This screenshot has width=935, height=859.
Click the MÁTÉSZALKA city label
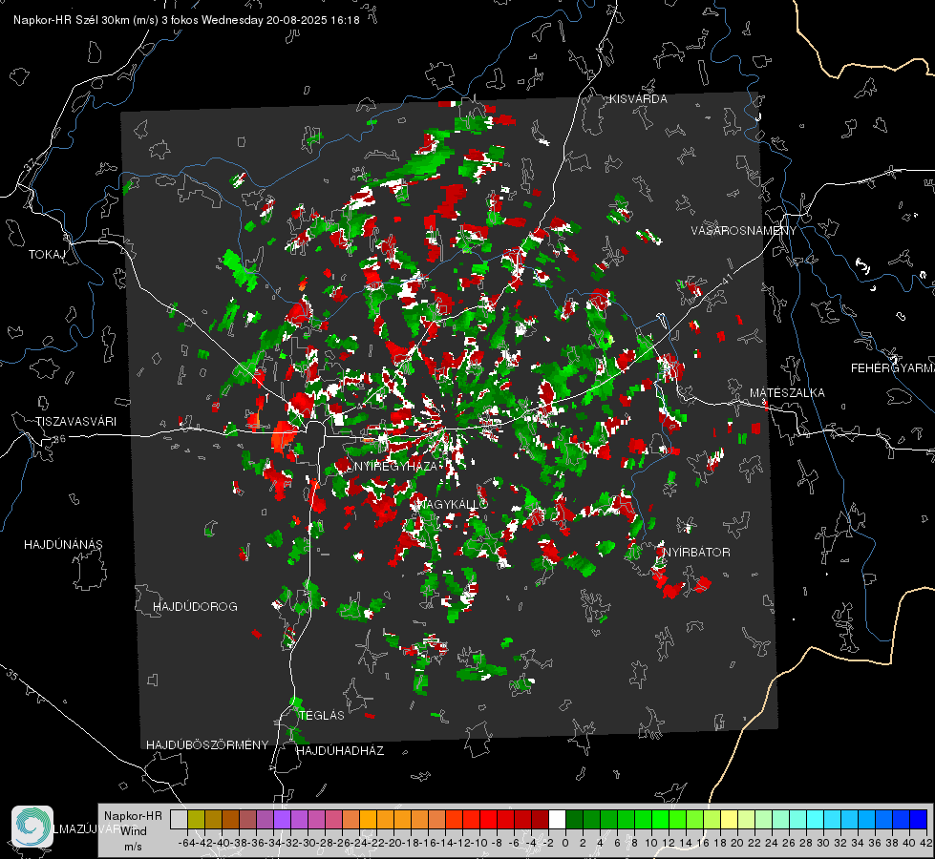(787, 393)
